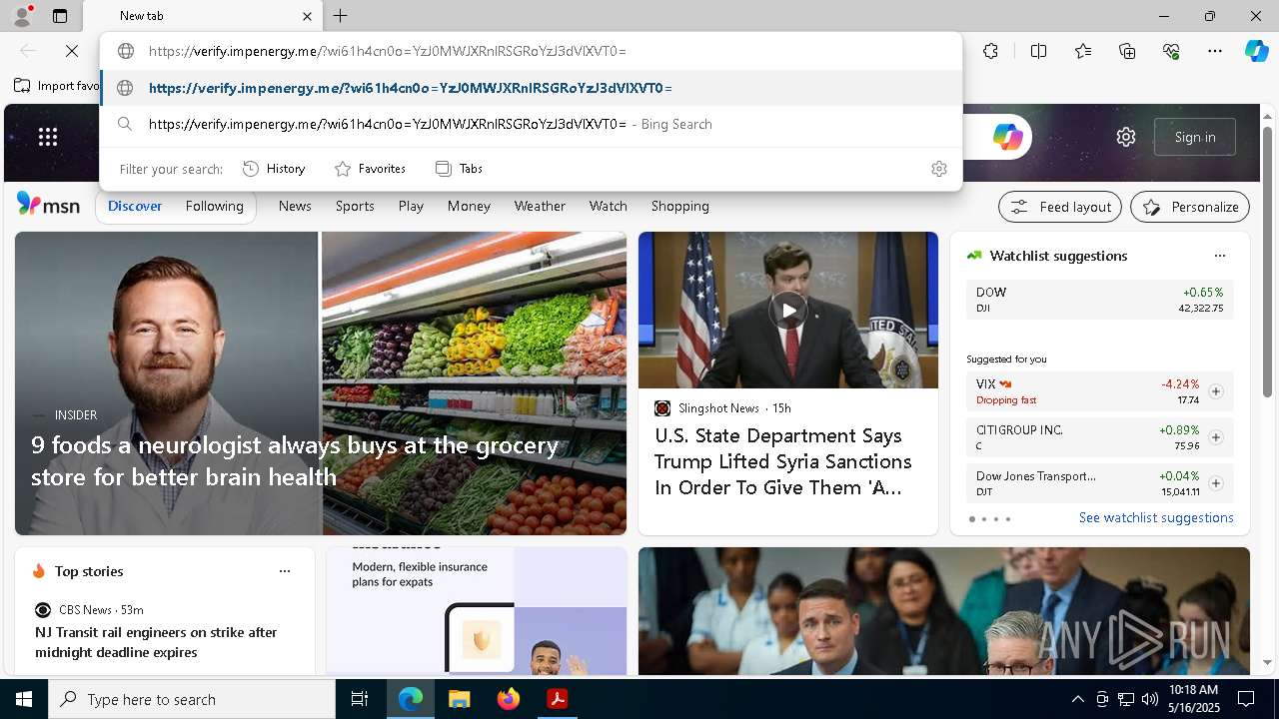This screenshot has height=719, width=1279.
Task: Open Top stories more options
Action: tap(285, 571)
